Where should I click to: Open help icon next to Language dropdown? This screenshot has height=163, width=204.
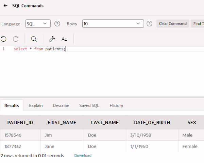pos(57,24)
